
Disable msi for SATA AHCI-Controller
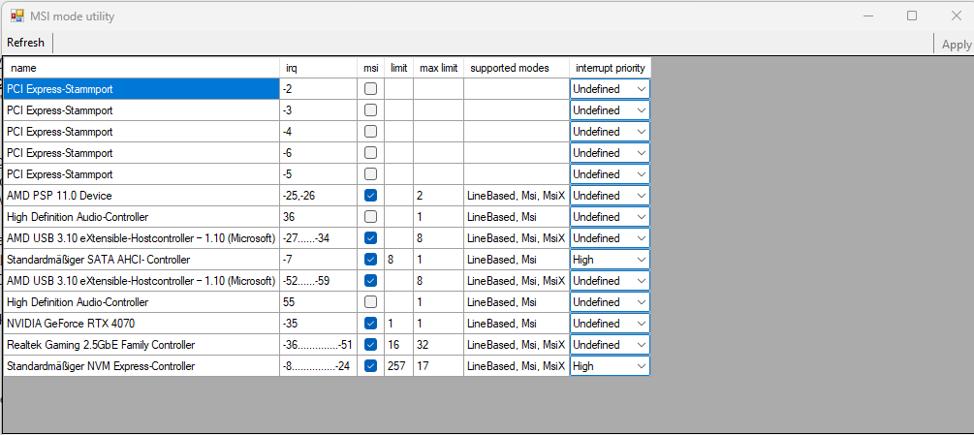coord(370,260)
